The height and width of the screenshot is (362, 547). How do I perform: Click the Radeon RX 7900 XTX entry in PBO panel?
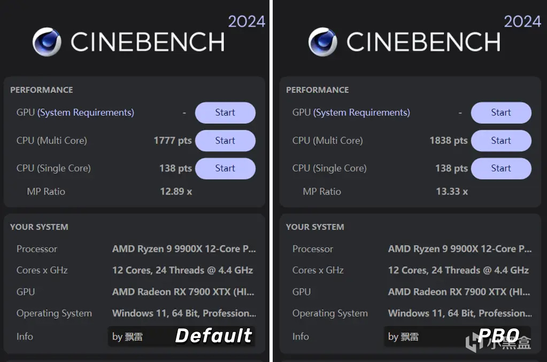tap(459, 292)
